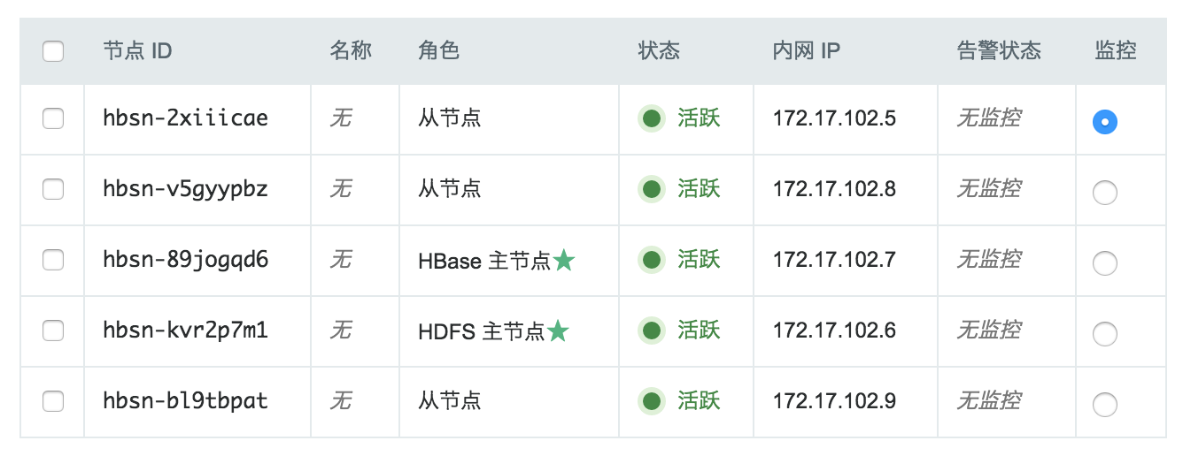Choose monitoring radio for hbsn-v5gyypbz

(x=1105, y=193)
